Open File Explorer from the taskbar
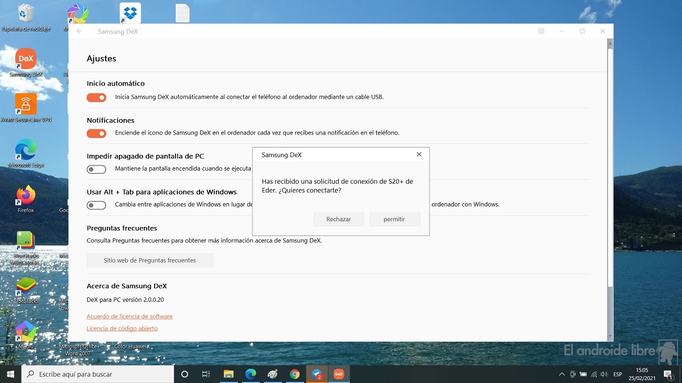Viewport: 682px width, 383px height. (x=228, y=374)
